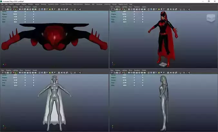This screenshot has height=132, width=218.
Task: Click use all lights in top-view panel
Action: [x=50, y=9]
